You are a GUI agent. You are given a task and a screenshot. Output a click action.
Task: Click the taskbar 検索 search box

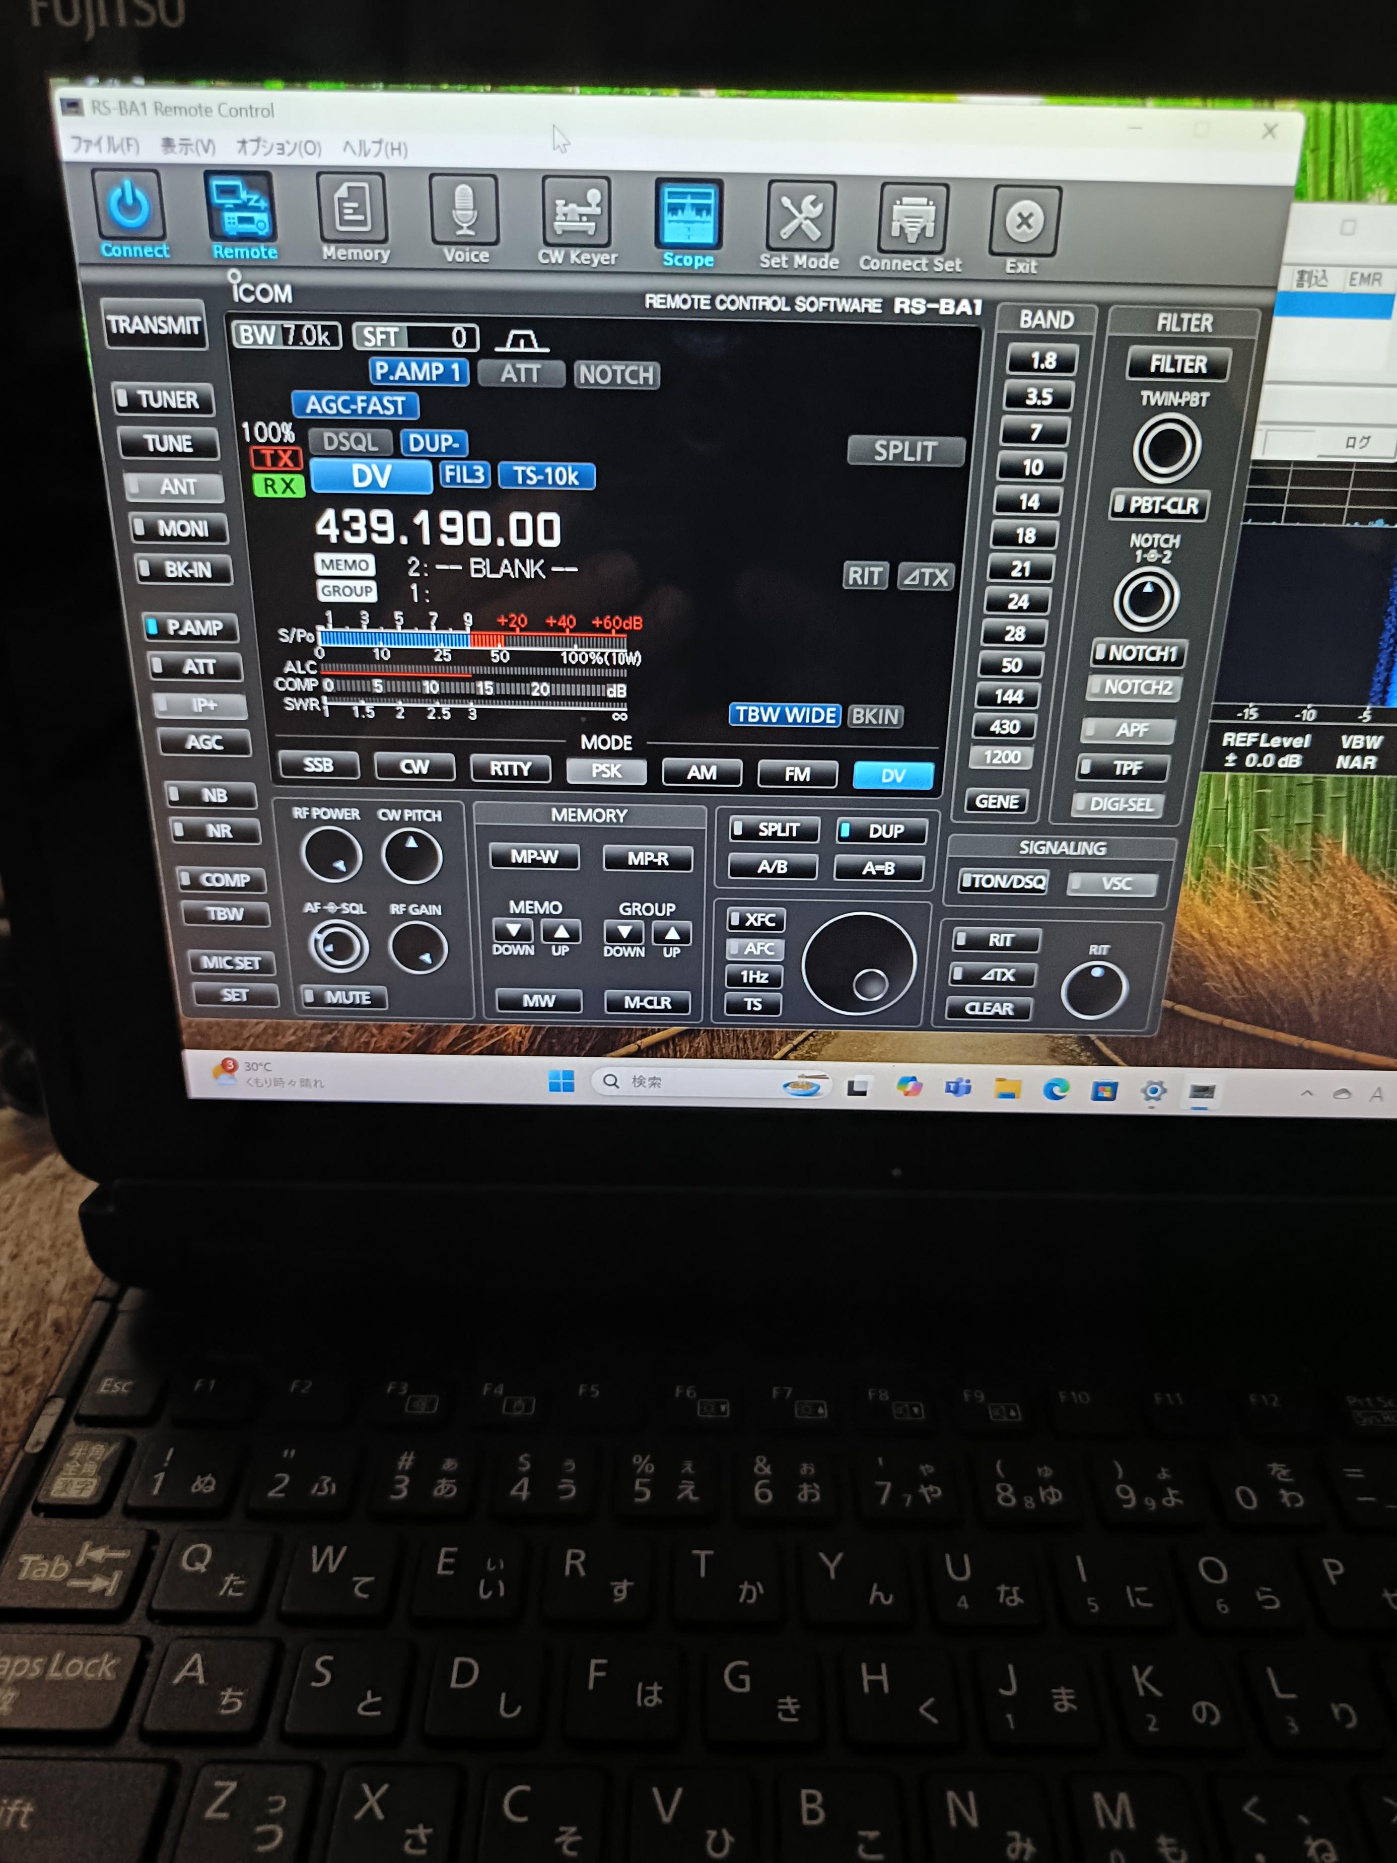click(x=712, y=1083)
